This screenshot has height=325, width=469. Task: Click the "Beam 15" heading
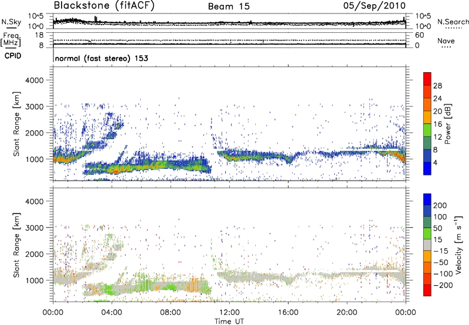pyautogui.click(x=229, y=6)
